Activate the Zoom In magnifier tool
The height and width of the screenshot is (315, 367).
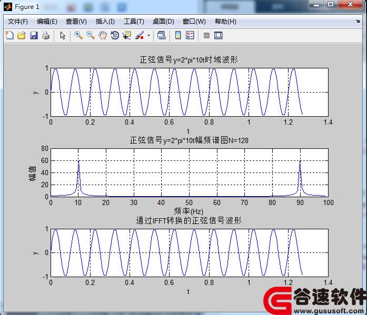point(78,36)
